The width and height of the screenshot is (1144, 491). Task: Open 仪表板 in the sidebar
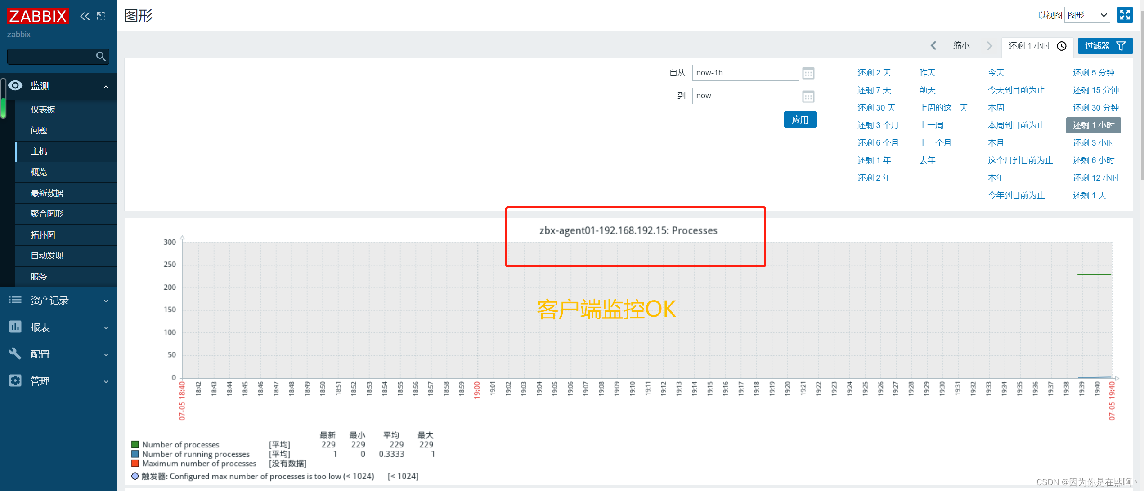click(66, 109)
